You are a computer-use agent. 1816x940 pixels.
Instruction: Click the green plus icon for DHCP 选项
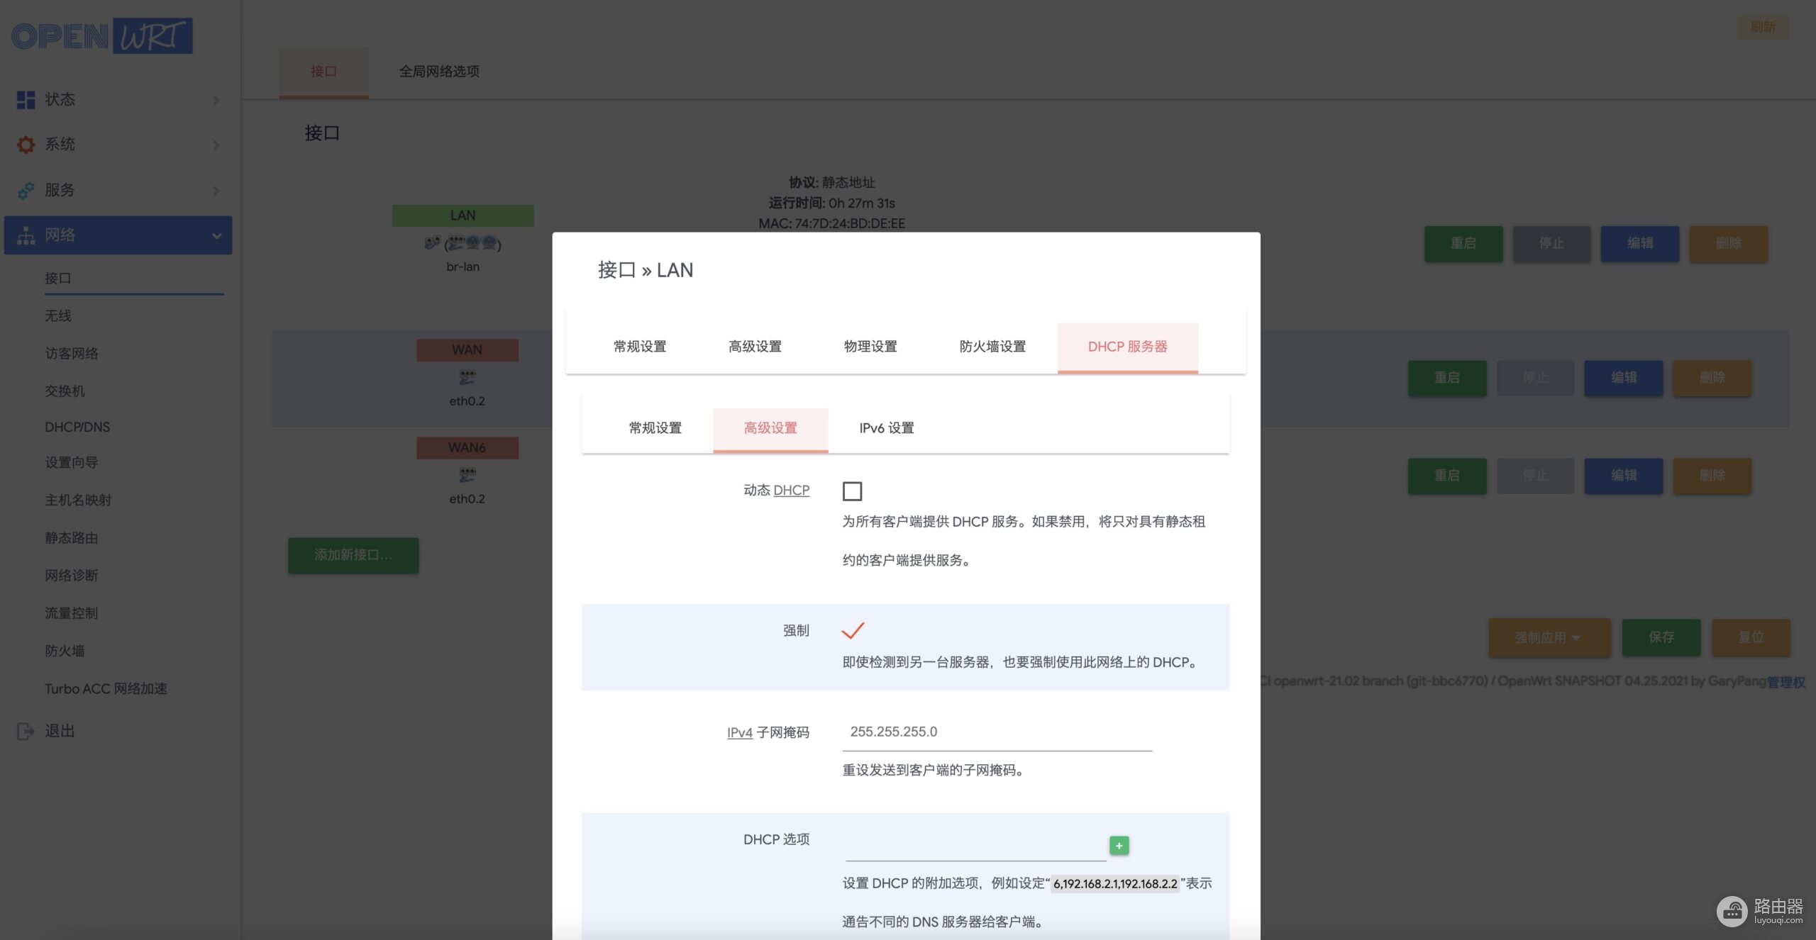click(1119, 845)
